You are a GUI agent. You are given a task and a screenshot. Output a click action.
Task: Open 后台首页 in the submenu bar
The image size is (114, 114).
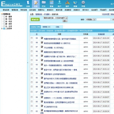pyautogui.click(x=94, y=10)
